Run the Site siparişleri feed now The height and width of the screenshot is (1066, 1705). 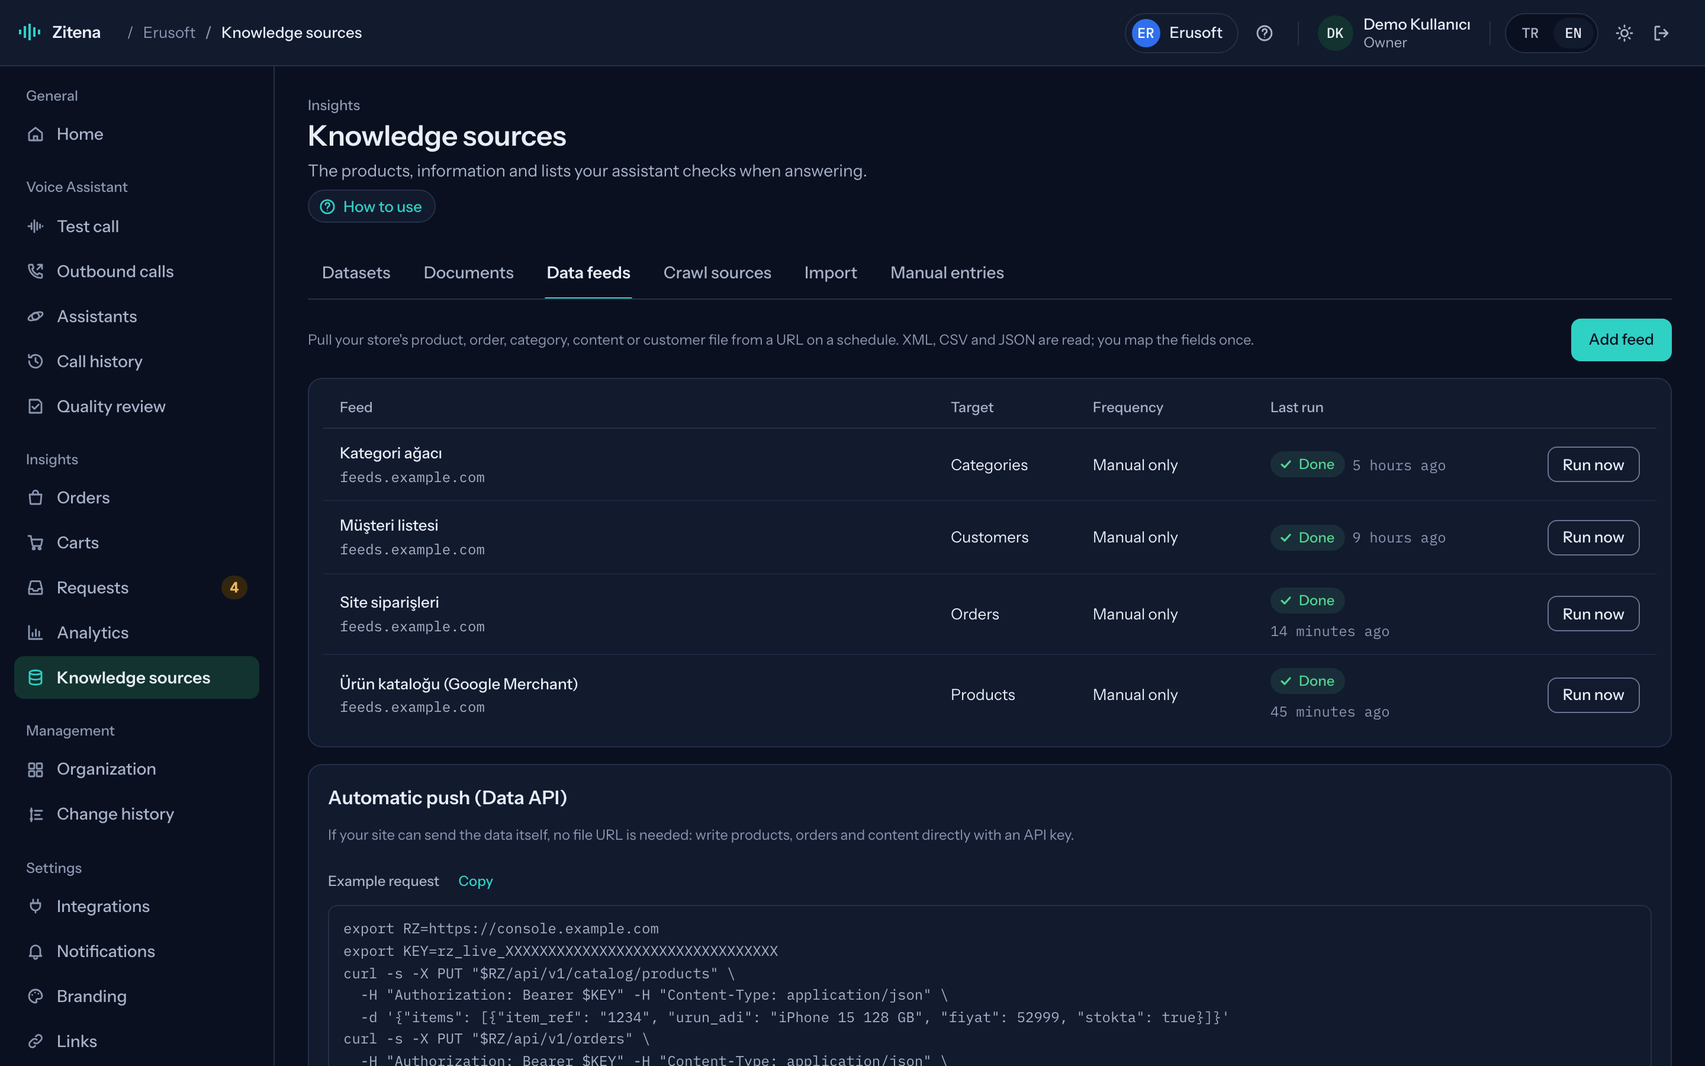pyautogui.click(x=1593, y=614)
